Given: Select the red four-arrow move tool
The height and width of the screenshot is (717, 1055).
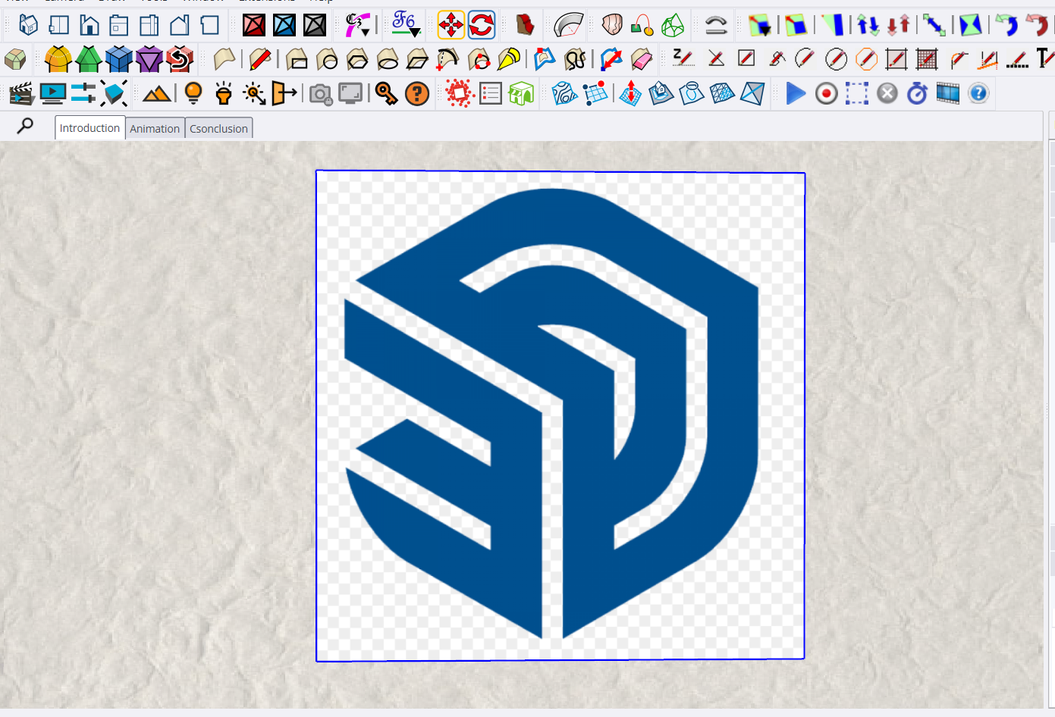Looking at the screenshot, I should pos(452,25).
